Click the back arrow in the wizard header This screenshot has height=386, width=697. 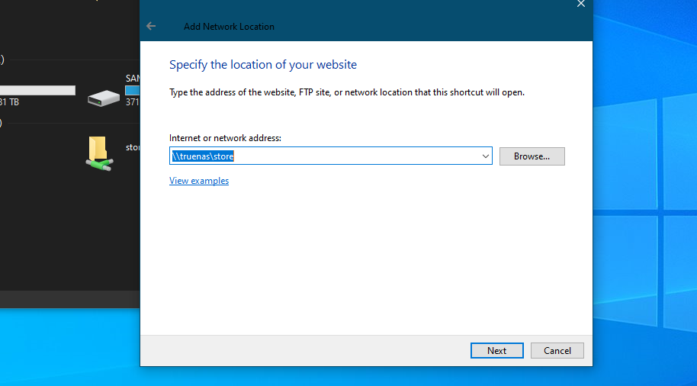coord(151,26)
